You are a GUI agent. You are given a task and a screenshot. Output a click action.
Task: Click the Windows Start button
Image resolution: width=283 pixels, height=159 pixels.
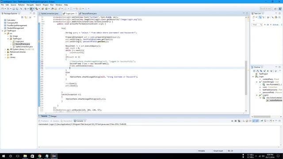click(x=4, y=156)
